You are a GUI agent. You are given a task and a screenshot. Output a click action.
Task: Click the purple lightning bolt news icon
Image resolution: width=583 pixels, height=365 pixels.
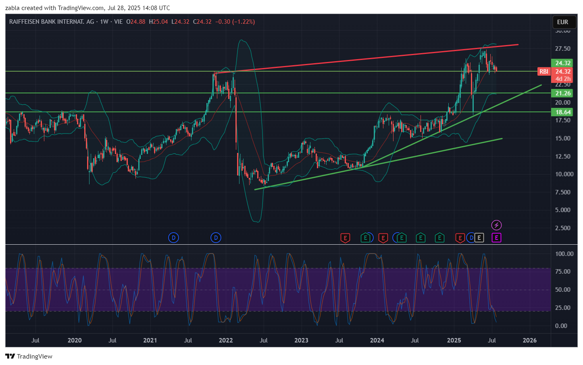tap(496, 225)
